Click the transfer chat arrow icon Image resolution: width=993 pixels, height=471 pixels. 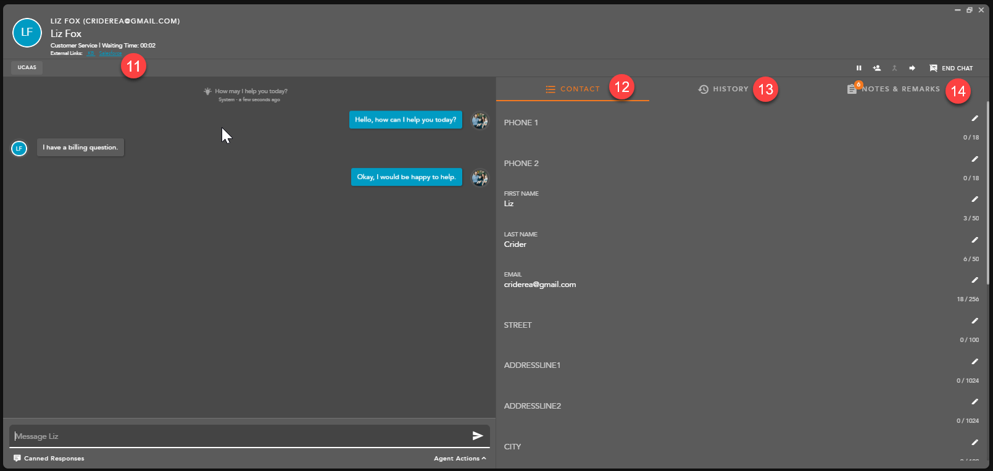(912, 68)
